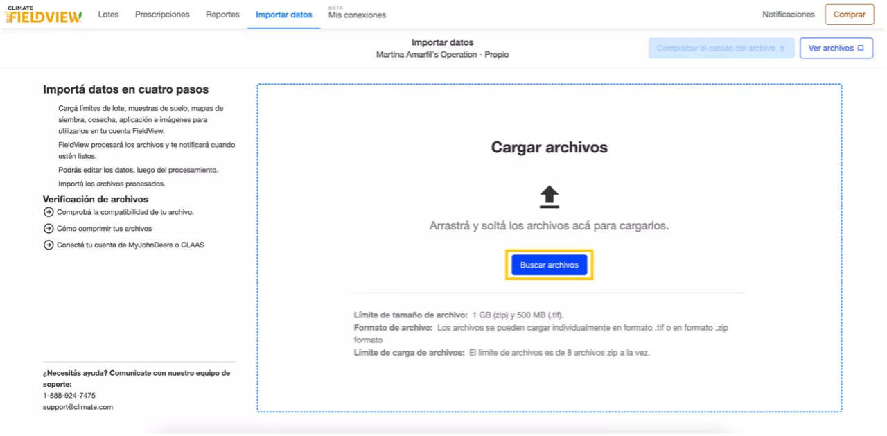Open the Lotes tab

click(108, 15)
